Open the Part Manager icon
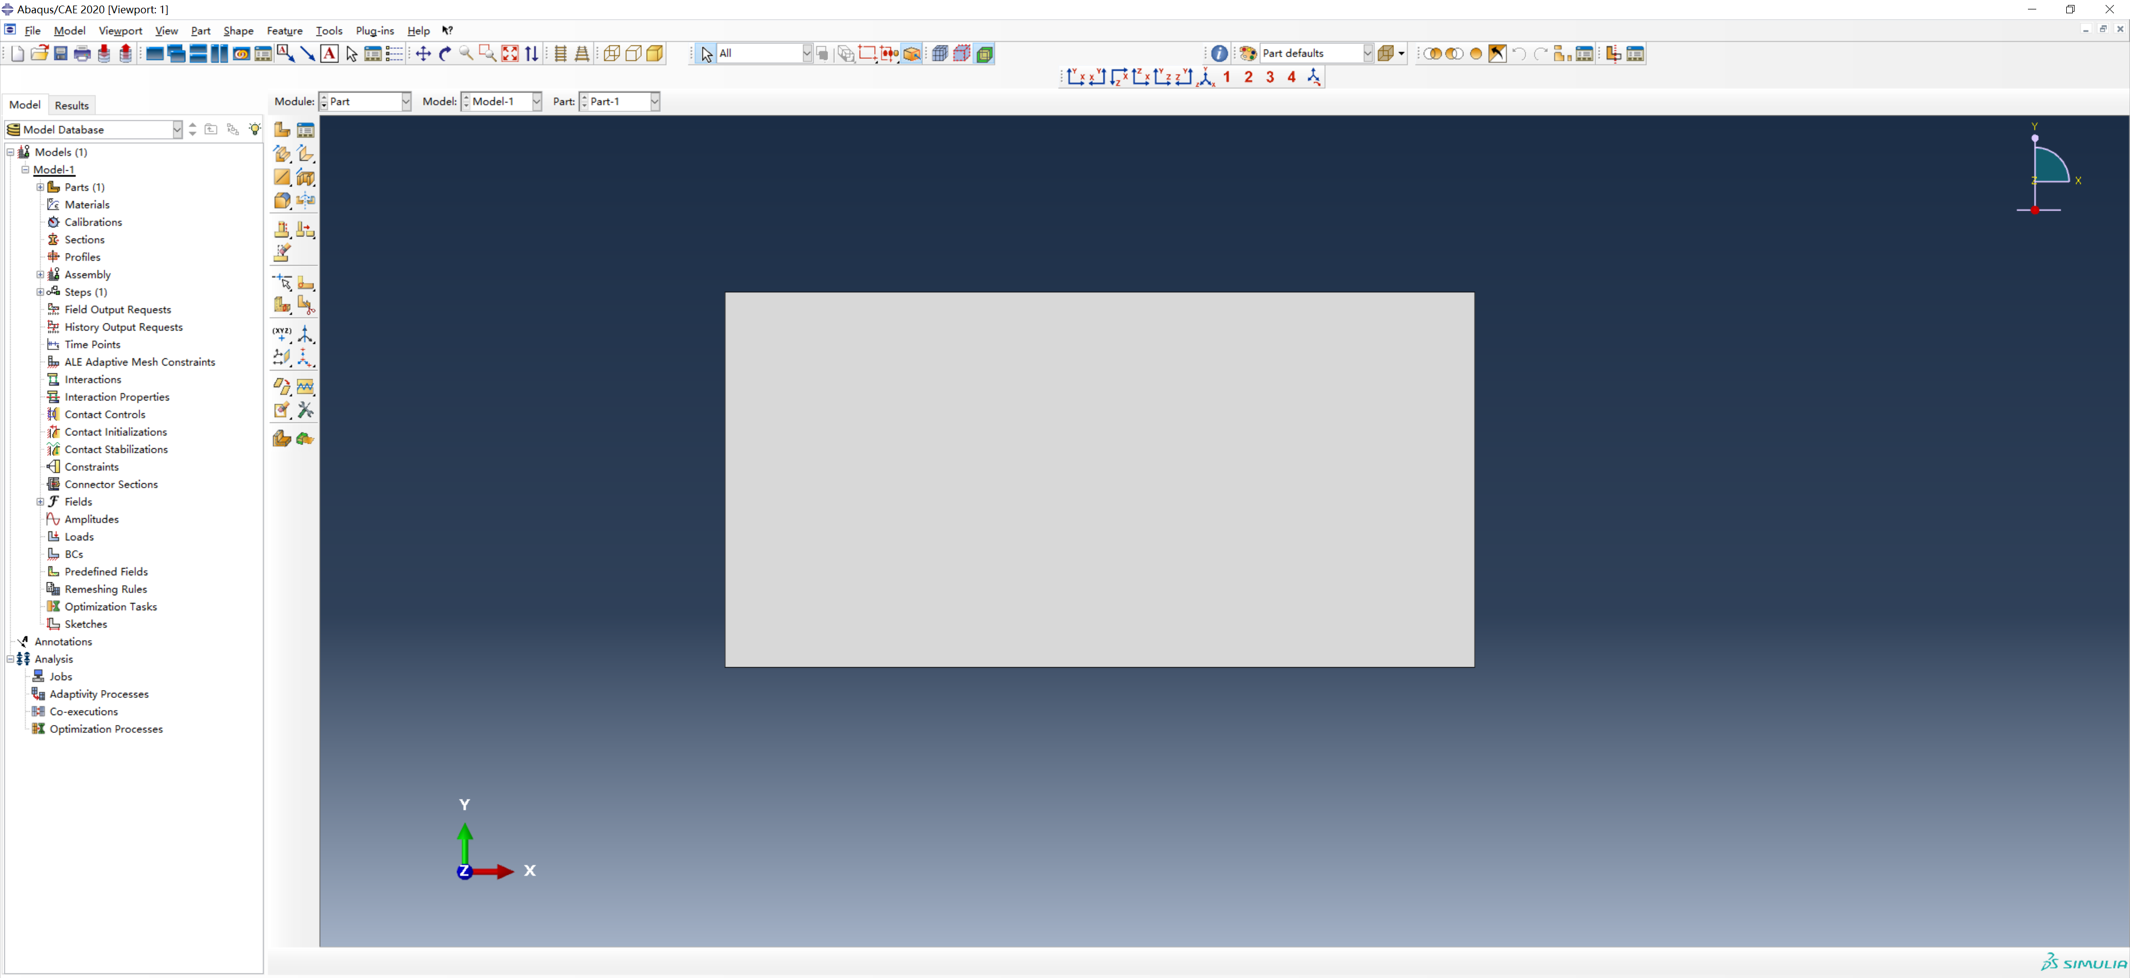The height and width of the screenshot is (978, 2130). (x=306, y=130)
